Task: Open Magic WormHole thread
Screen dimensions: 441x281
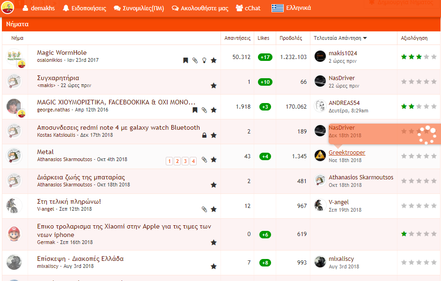Action: [x=62, y=52]
